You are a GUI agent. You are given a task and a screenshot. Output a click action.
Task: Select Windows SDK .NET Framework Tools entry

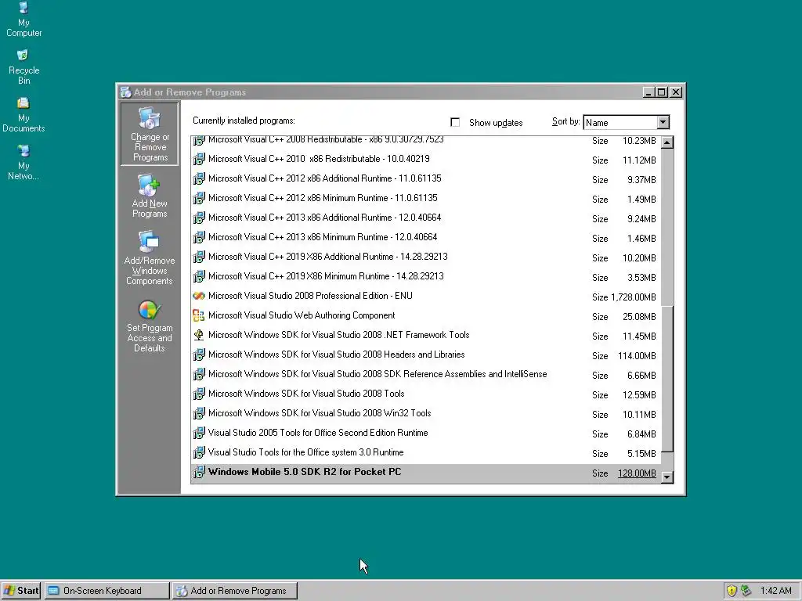(425, 335)
